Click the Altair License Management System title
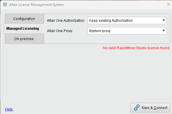 pos(36,5)
